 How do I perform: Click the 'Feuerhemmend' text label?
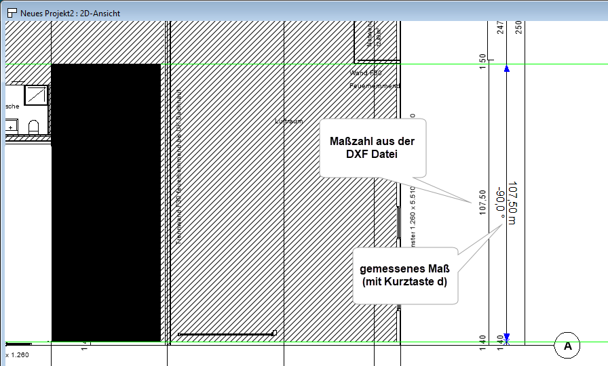coord(374,86)
